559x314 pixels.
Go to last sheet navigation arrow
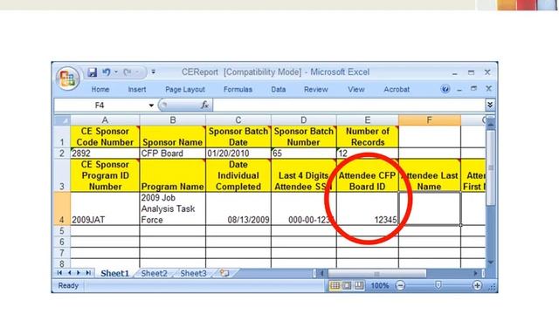coord(88,273)
